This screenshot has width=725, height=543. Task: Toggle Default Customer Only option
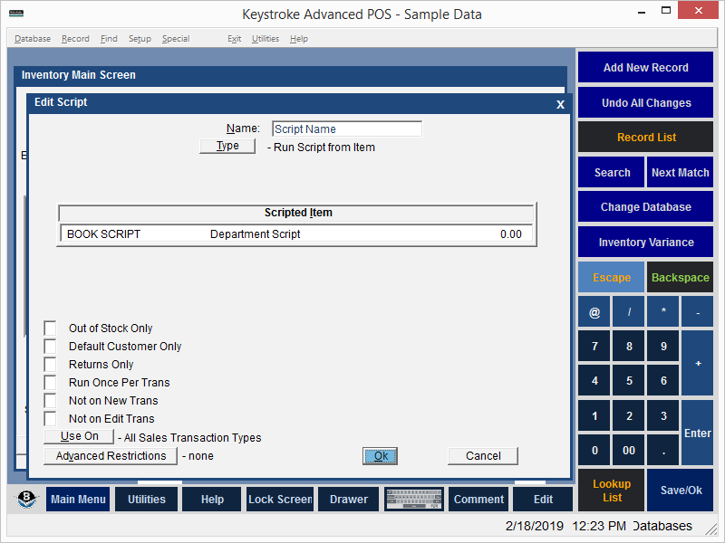pyautogui.click(x=50, y=346)
